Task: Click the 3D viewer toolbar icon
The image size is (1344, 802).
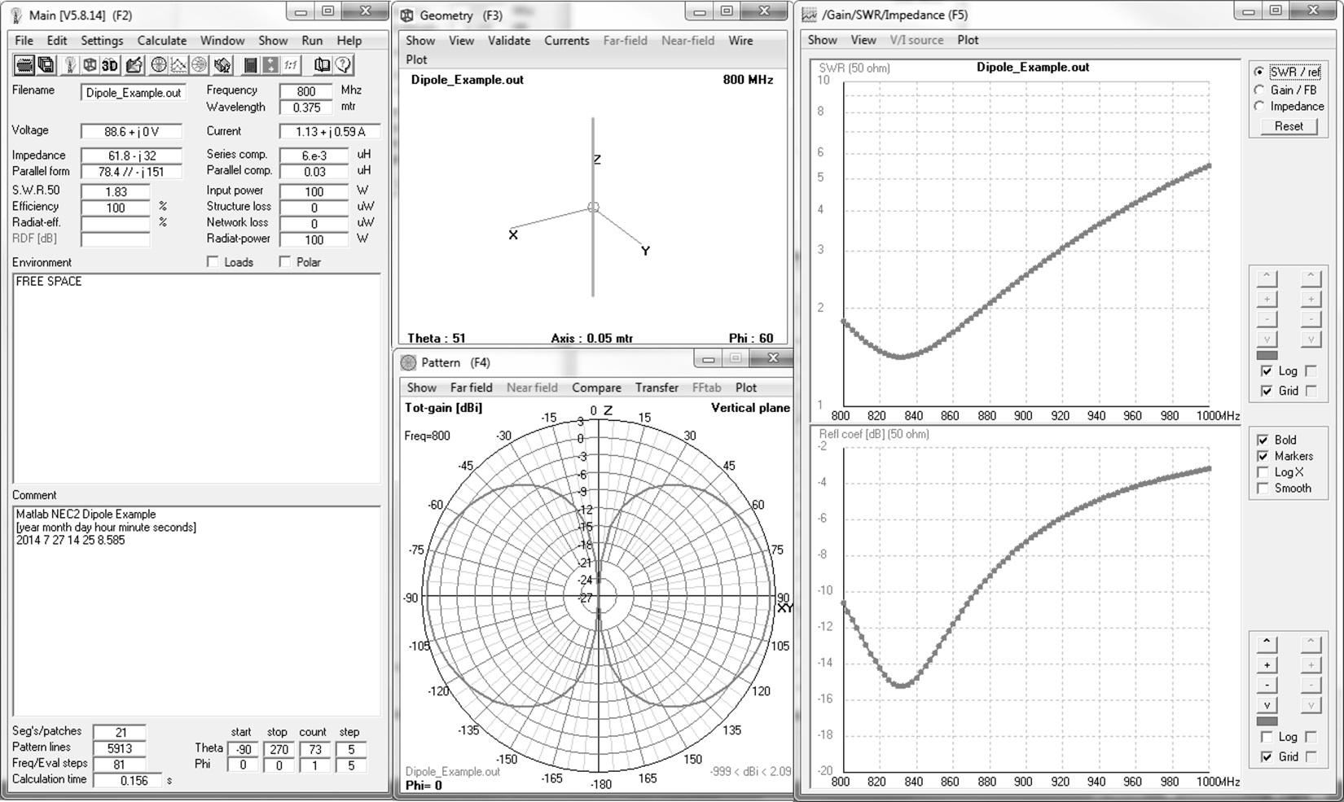Action: click(x=109, y=65)
